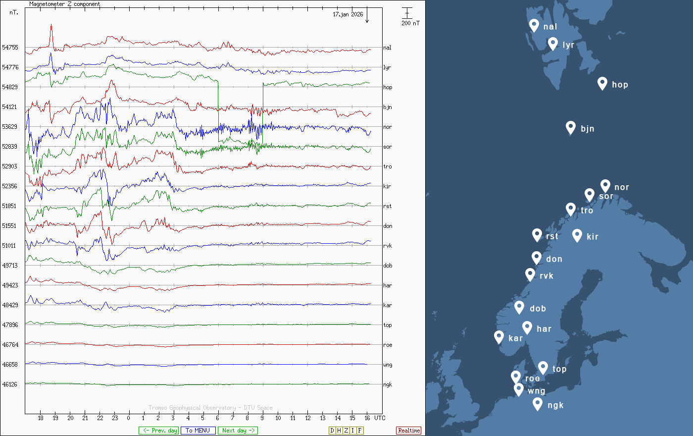Select the ngk station map pin
The height and width of the screenshot is (436, 693).
tap(538, 404)
